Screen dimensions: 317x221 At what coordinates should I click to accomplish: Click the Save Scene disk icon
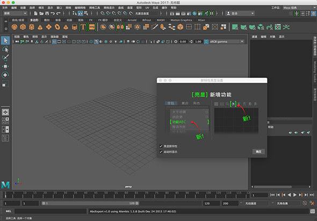tap(47, 13)
